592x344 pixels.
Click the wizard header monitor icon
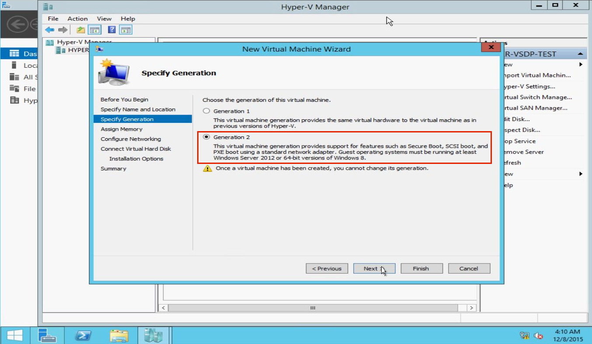114,73
